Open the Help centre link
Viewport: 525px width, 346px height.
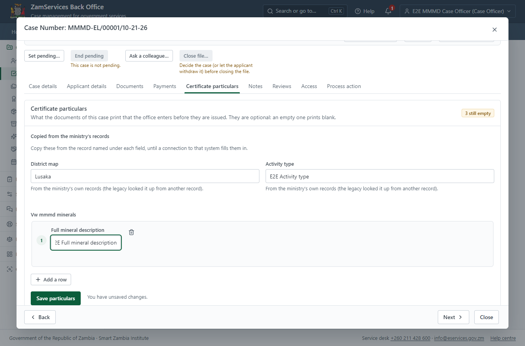pos(503,338)
